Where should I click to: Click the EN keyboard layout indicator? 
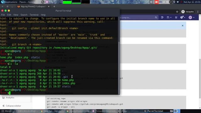(x=160, y=2)
